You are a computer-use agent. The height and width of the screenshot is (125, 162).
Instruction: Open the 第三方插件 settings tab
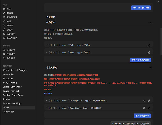click(11, 38)
